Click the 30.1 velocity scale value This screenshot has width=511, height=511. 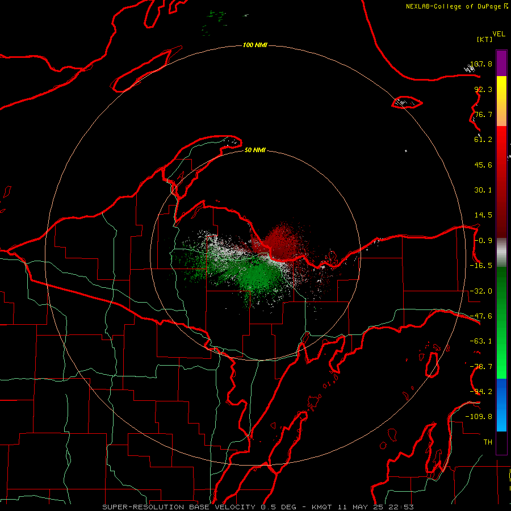[483, 190]
